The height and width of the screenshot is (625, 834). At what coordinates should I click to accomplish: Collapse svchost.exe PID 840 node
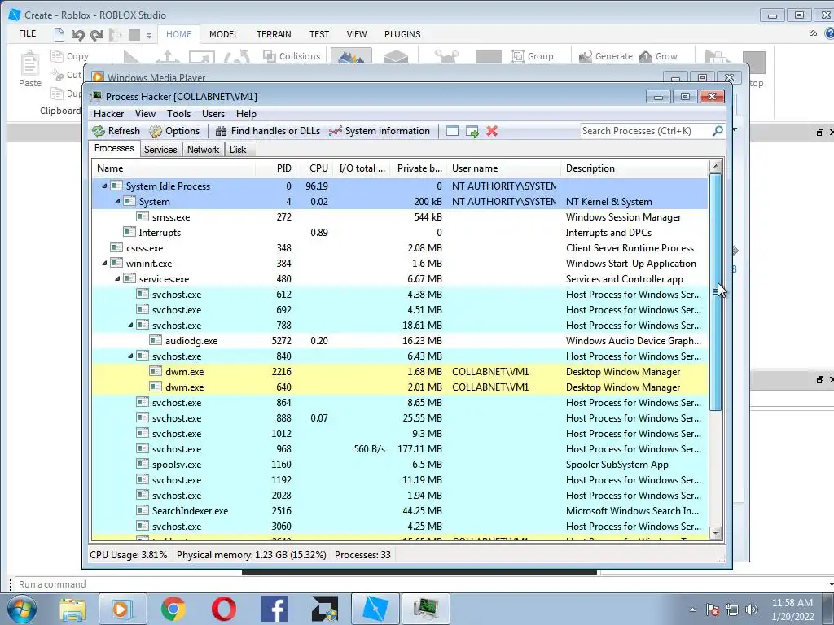(x=130, y=356)
